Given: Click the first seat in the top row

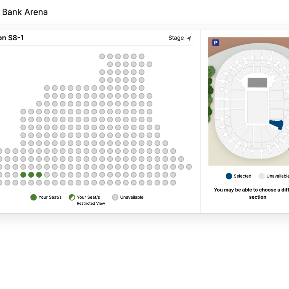Looking at the screenshot, I should 102,56.
